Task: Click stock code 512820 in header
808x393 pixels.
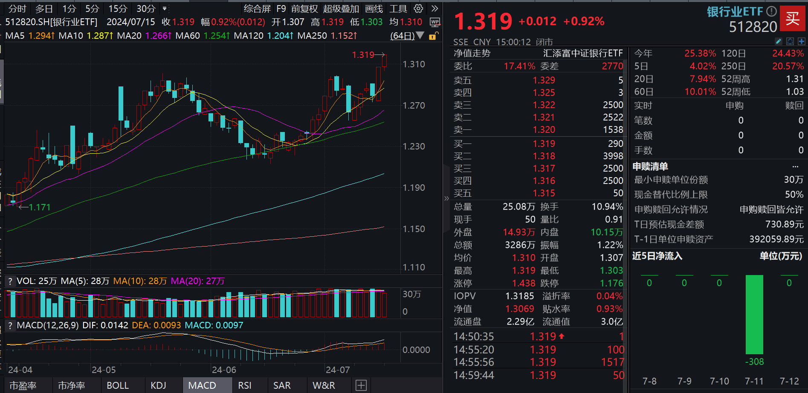Action: (x=753, y=27)
